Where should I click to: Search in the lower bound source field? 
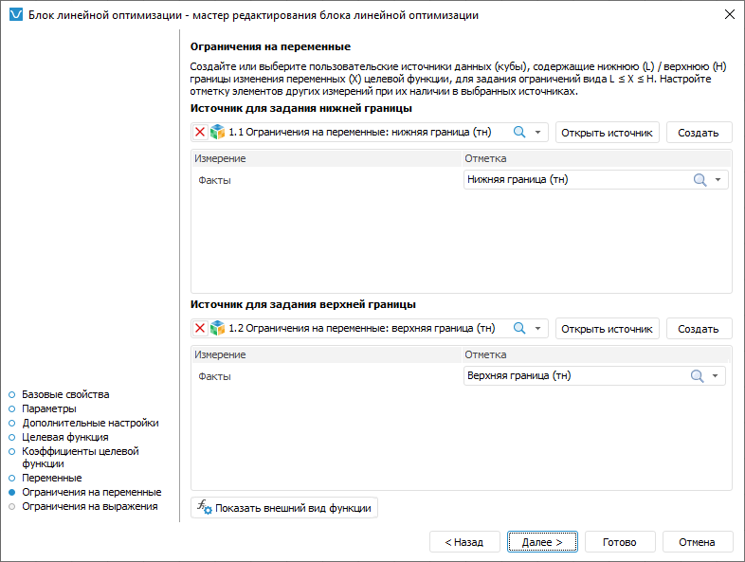point(519,133)
